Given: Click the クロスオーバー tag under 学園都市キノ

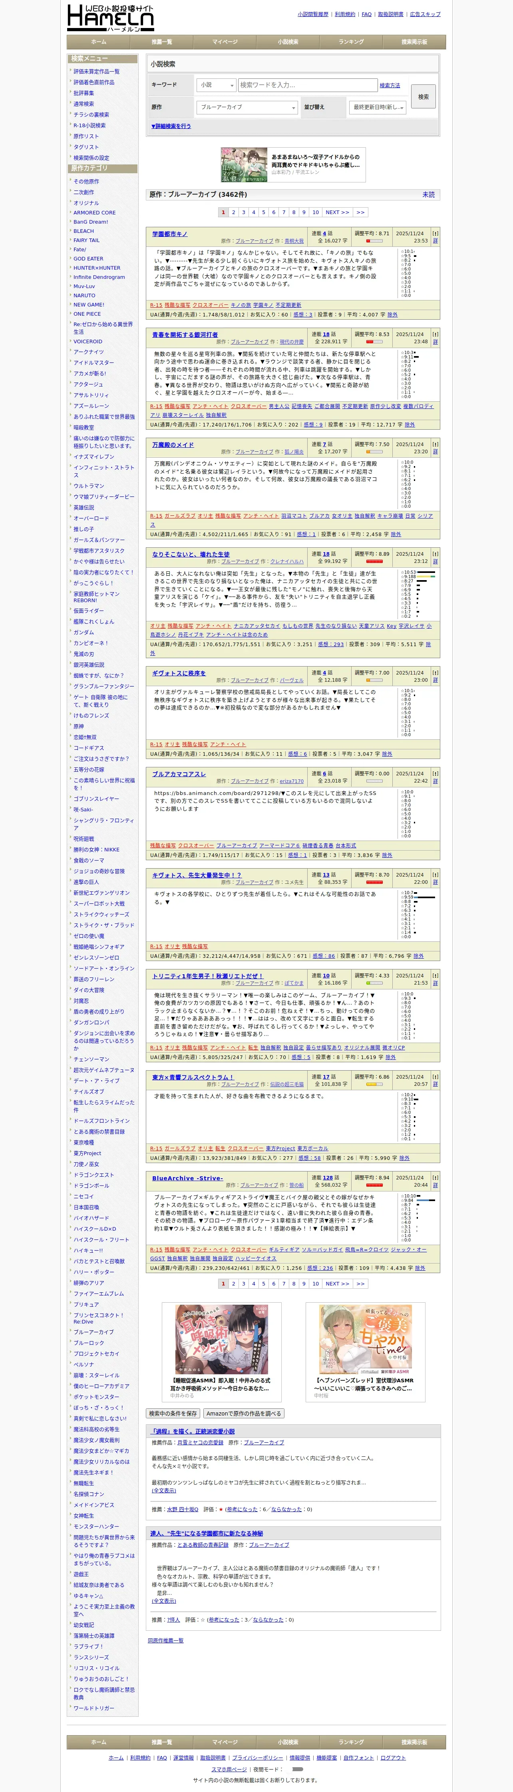Looking at the screenshot, I should (211, 305).
